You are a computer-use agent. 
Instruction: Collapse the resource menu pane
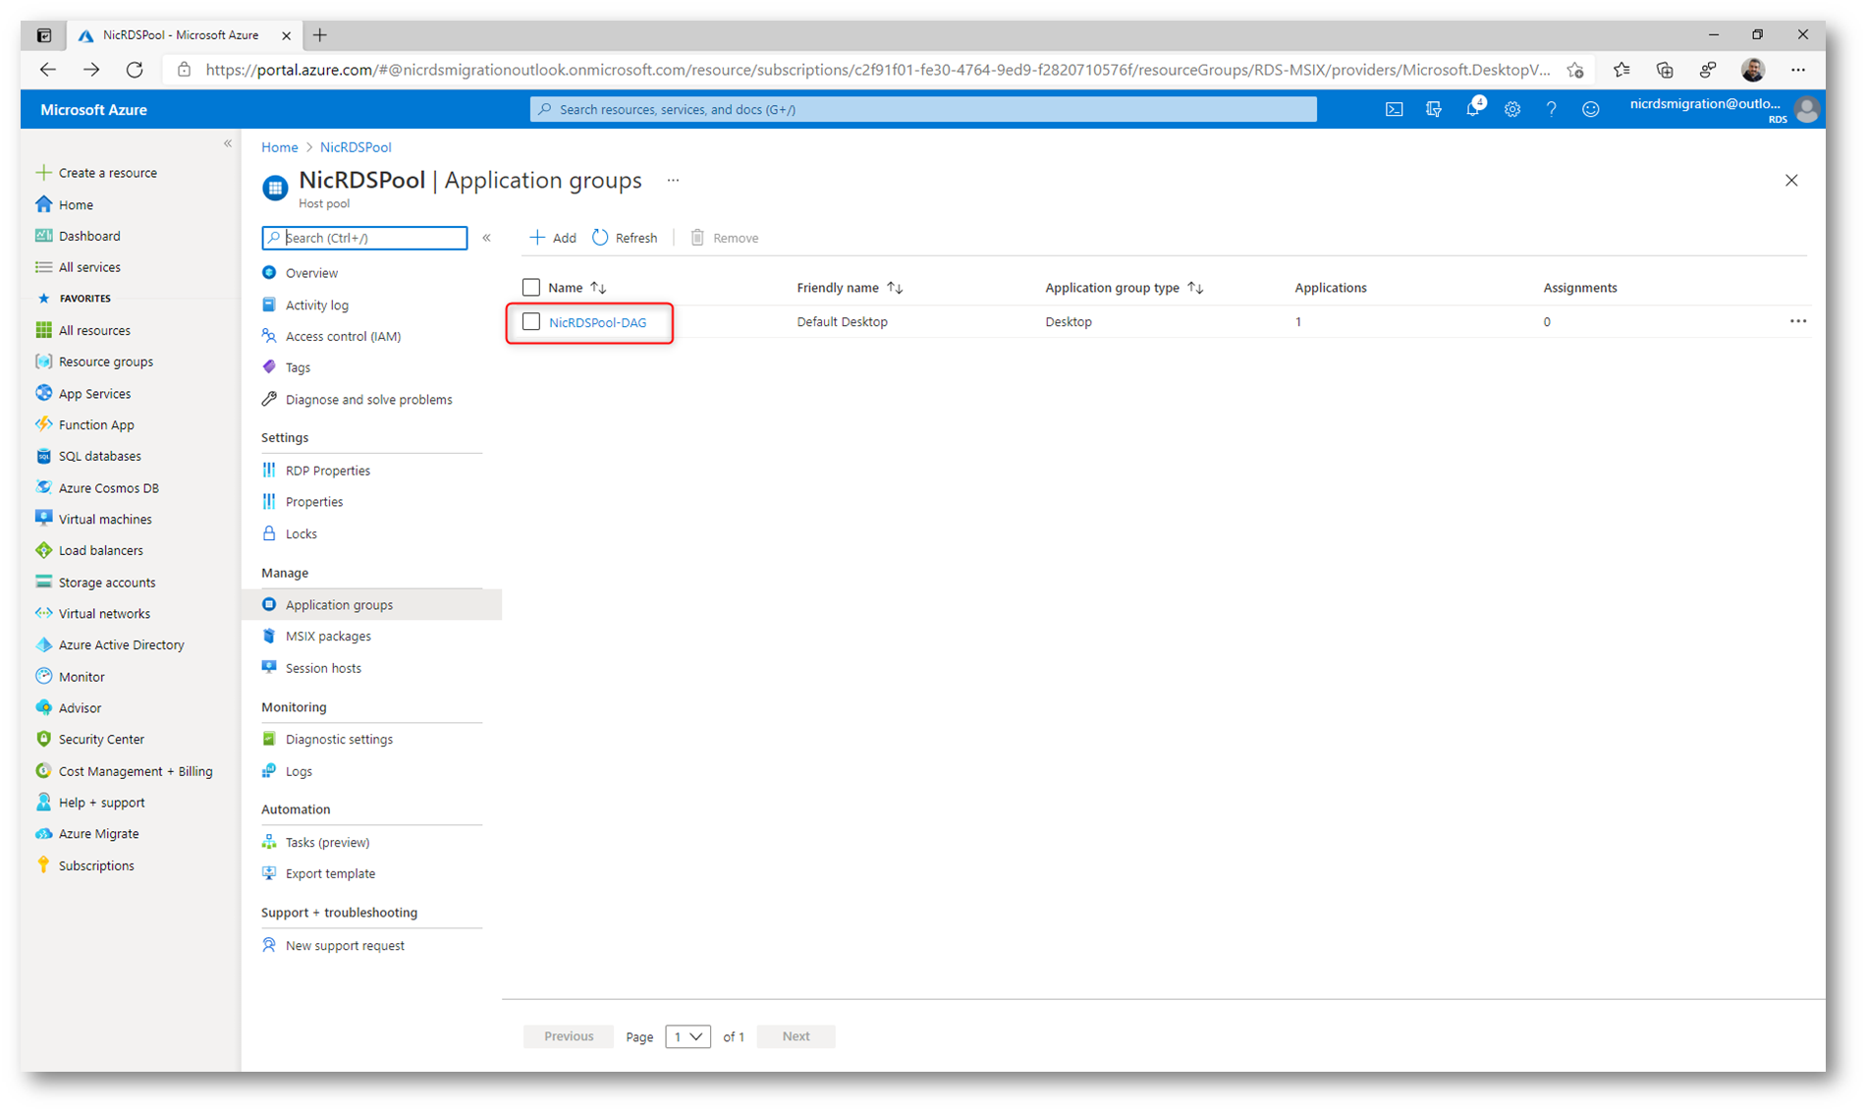click(487, 238)
